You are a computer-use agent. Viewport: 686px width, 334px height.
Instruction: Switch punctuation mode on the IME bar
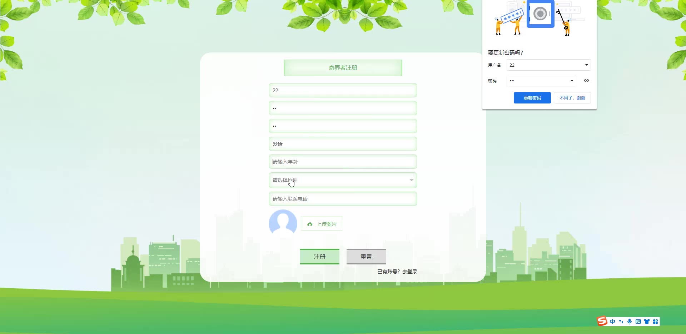click(x=621, y=322)
